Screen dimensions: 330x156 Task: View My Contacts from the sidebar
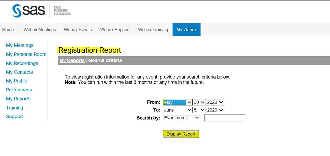pos(20,72)
